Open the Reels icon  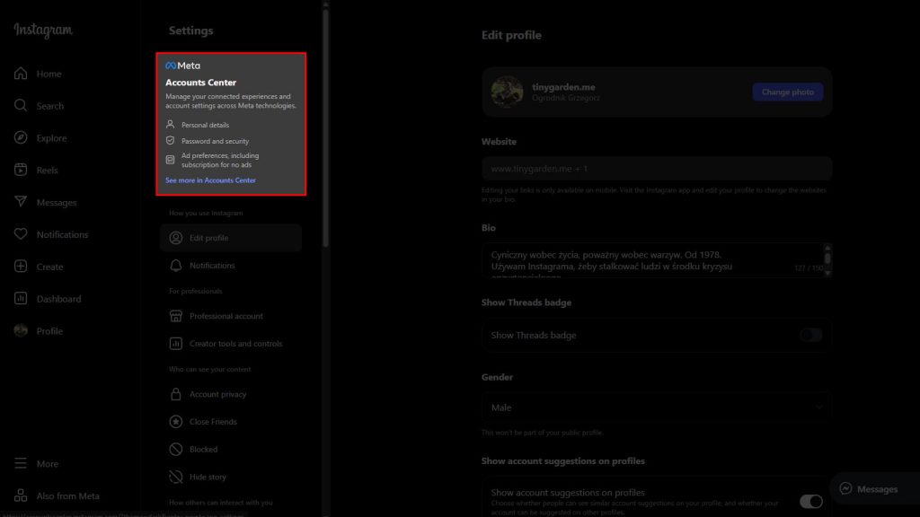tap(21, 171)
